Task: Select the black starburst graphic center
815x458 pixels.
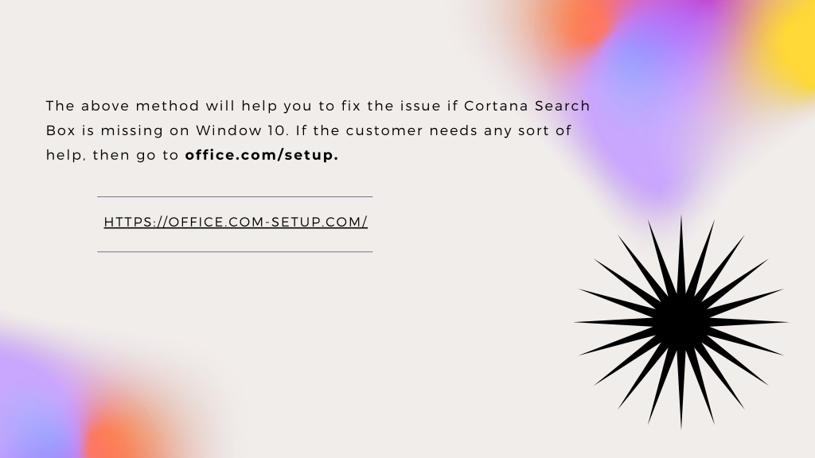Action: [681, 322]
